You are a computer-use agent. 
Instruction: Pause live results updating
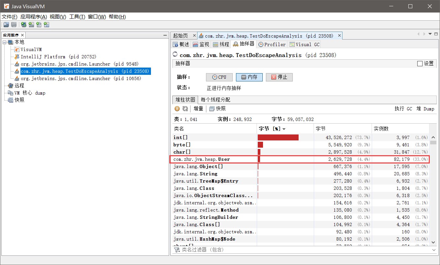177,109
